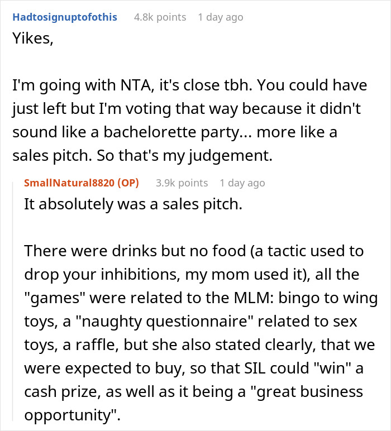The image size is (391, 431).
Task: Click the (OP) tag beside SmallNatural8820
Action: 125,183
